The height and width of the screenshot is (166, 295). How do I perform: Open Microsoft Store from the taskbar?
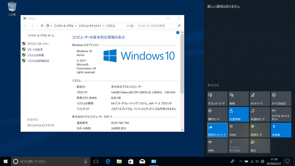(x=131, y=161)
